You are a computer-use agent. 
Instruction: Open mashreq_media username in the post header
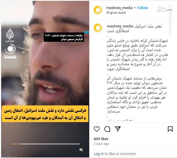point(120,8)
